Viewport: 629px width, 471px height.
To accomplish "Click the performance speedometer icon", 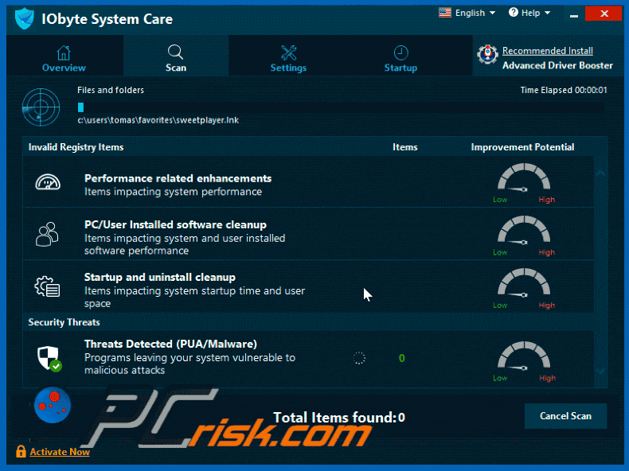I will pyautogui.click(x=47, y=182).
